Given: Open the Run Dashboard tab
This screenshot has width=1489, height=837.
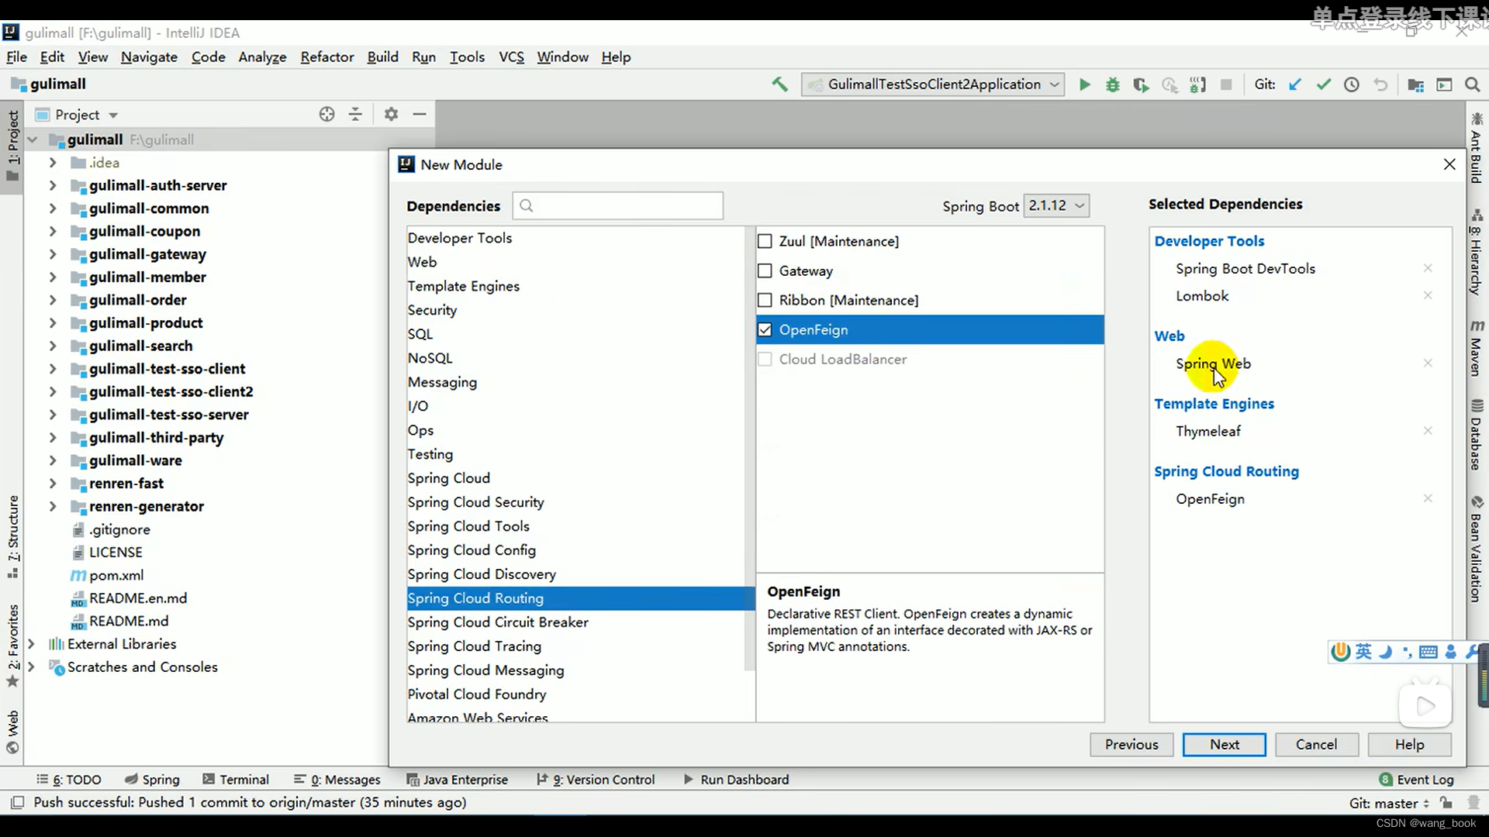Looking at the screenshot, I should click(736, 780).
